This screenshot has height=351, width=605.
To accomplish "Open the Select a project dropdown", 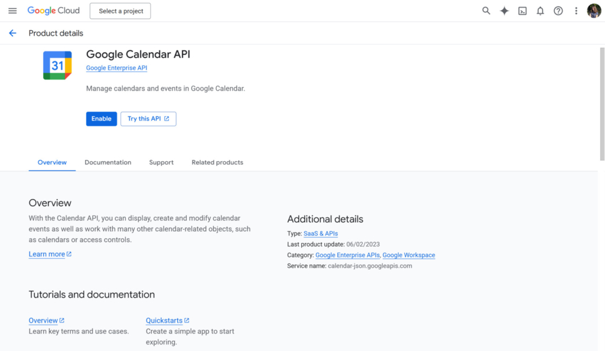I will (120, 11).
